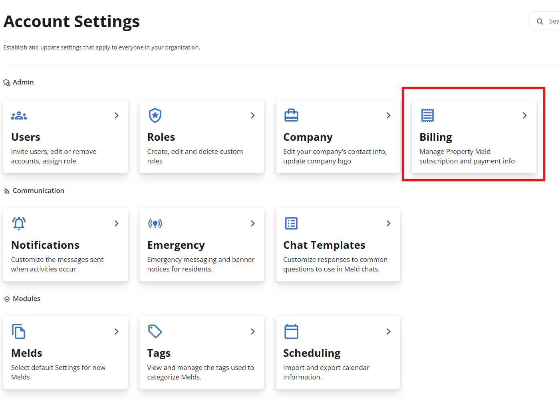This screenshot has width=560, height=407.
Task: Open the Roles settings title
Action: (x=161, y=137)
